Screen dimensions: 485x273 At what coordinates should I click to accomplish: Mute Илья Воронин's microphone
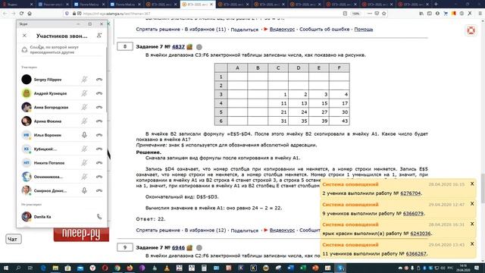(x=84, y=135)
